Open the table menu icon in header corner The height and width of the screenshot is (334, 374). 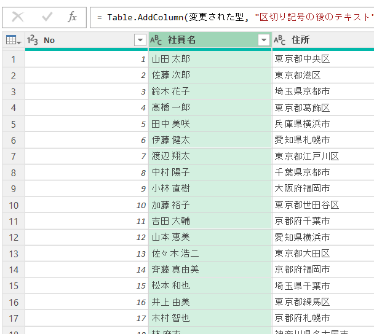(x=12, y=40)
